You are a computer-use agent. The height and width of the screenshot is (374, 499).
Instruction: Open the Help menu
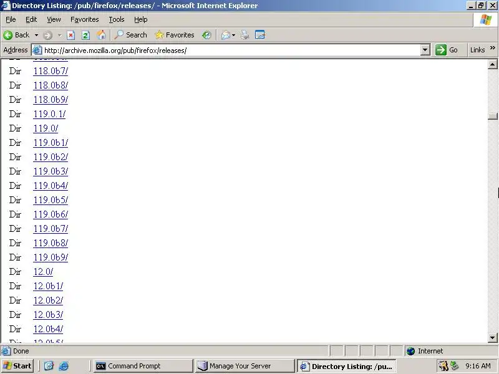click(x=141, y=19)
